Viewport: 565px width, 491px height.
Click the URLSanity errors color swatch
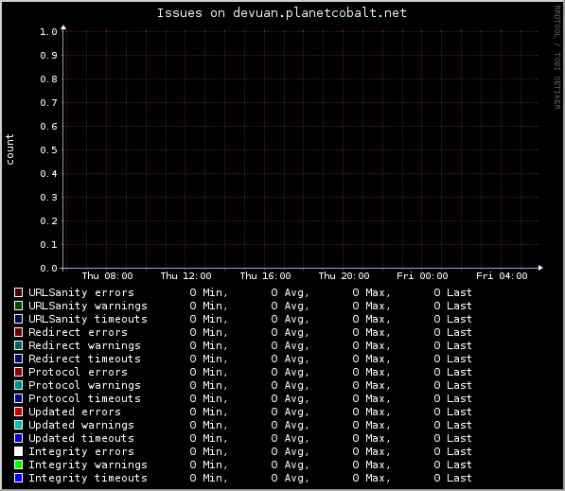coord(18,292)
